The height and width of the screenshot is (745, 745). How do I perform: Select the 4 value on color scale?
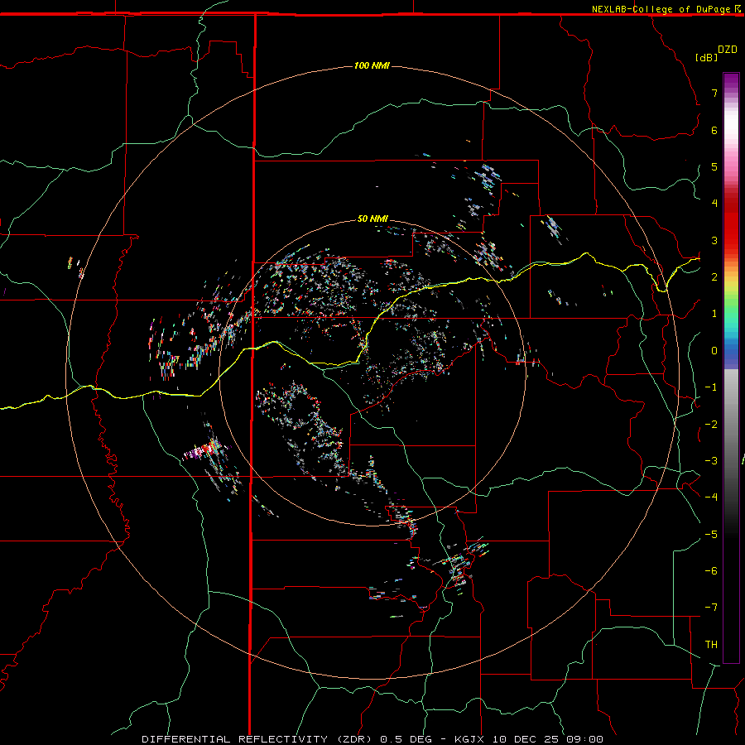[714, 204]
